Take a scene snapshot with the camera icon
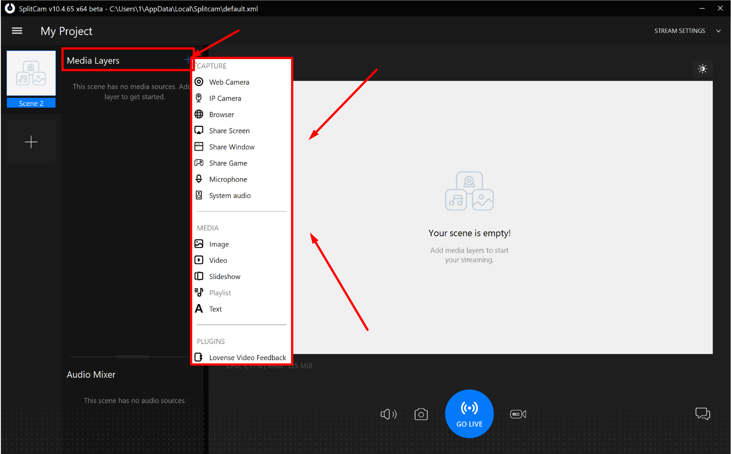731x454 pixels. tap(421, 414)
